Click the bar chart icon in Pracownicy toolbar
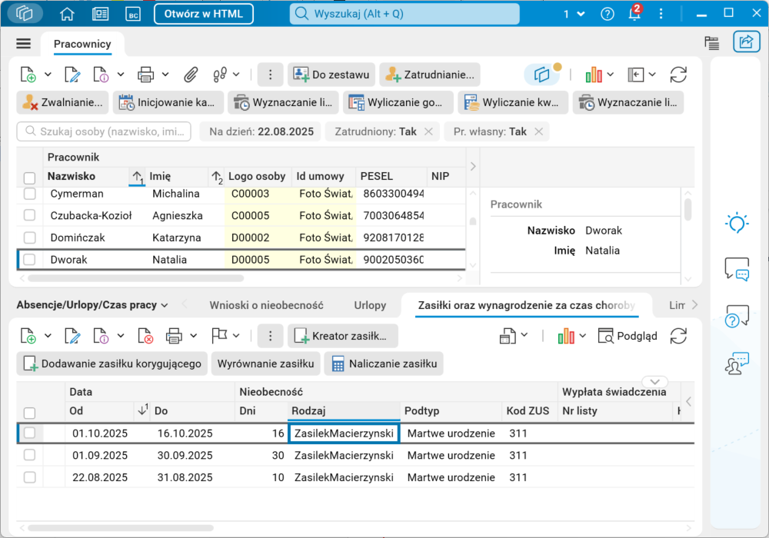 pos(594,75)
